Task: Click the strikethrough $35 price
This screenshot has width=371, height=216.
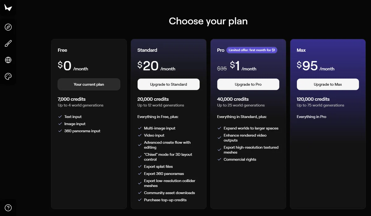Action: click(222, 68)
